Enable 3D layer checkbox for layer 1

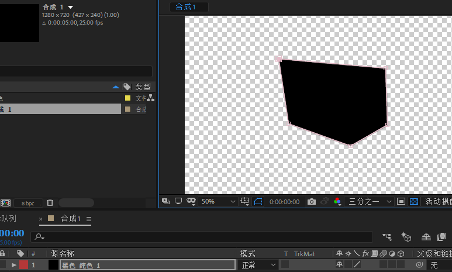pos(401,264)
